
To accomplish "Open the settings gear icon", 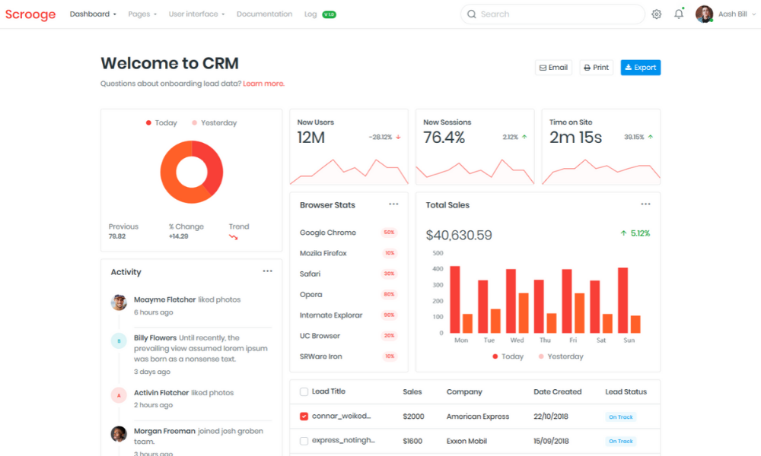I will coord(656,14).
